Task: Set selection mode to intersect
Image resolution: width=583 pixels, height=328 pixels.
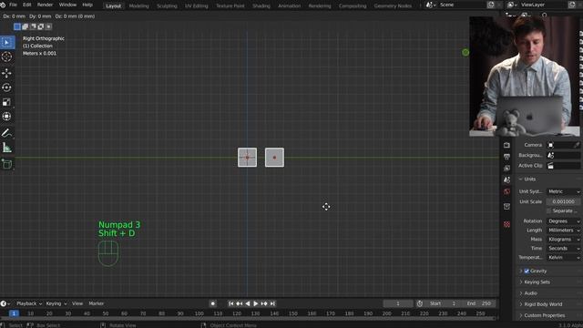Action: [48, 26]
